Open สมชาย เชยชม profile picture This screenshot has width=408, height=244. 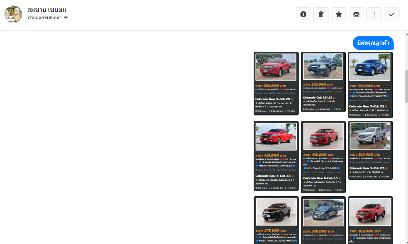point(13,14)
